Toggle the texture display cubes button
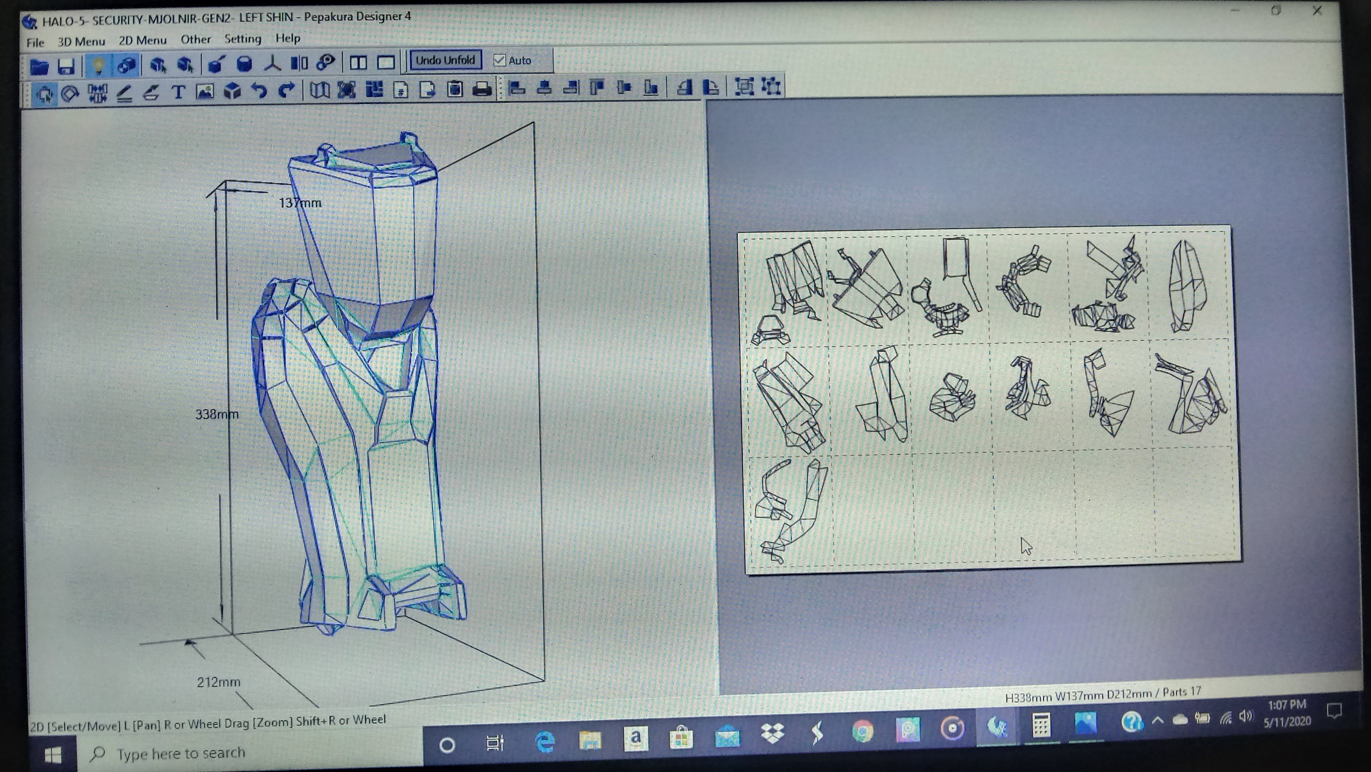1371x772 pixels. tap(126, 65)
